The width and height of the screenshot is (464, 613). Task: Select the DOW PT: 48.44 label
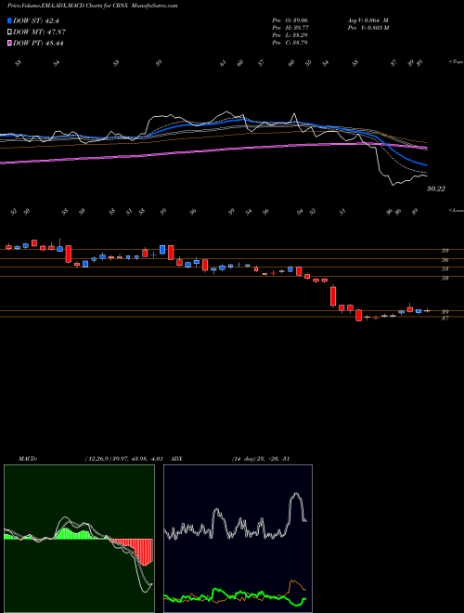click(38, 43)
